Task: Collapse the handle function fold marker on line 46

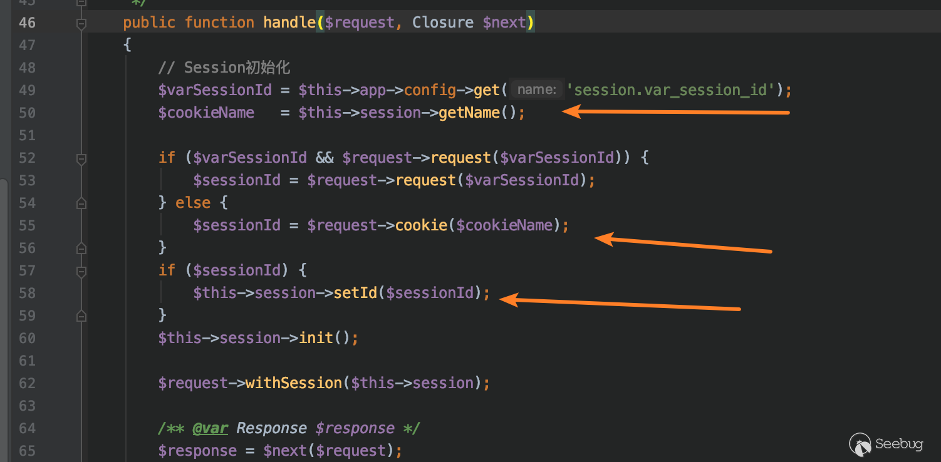Action: [x=81, y=24]
